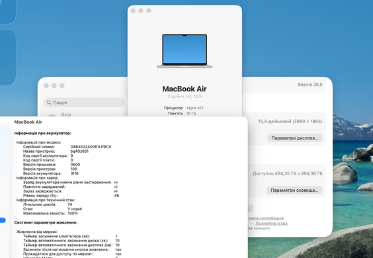Open Параметри дисплея… in System Settings
The height and width of the screenshot is (258, 373).
pos(295,138)
